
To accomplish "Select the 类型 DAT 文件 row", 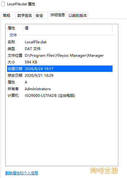I will click(x=60, y=49).
